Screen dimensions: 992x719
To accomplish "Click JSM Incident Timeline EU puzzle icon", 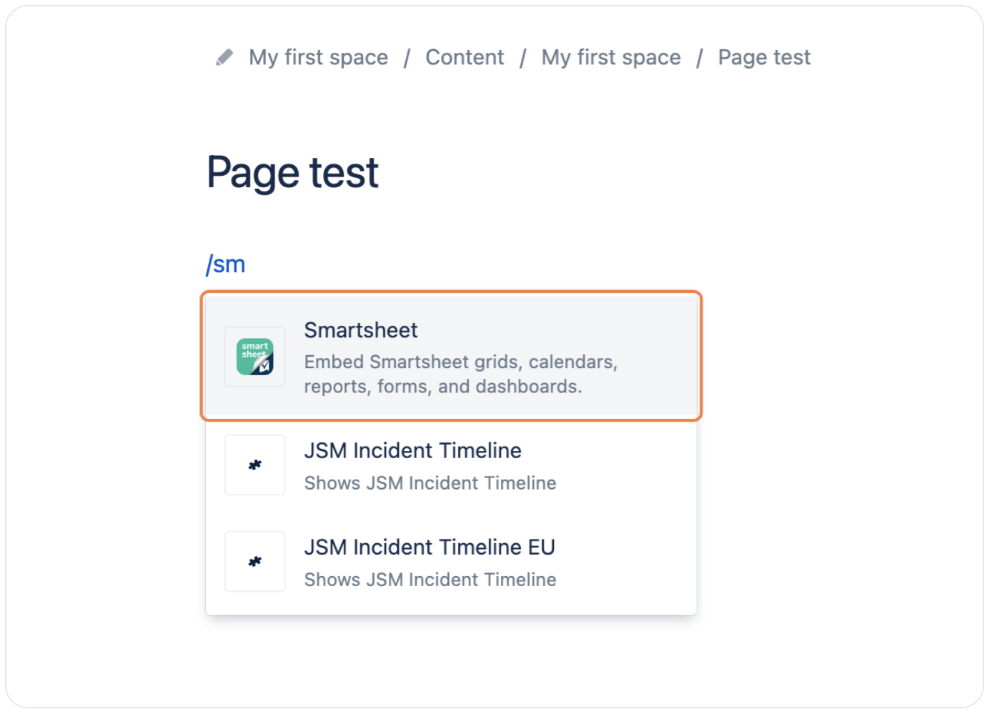I will pos(255,562).
